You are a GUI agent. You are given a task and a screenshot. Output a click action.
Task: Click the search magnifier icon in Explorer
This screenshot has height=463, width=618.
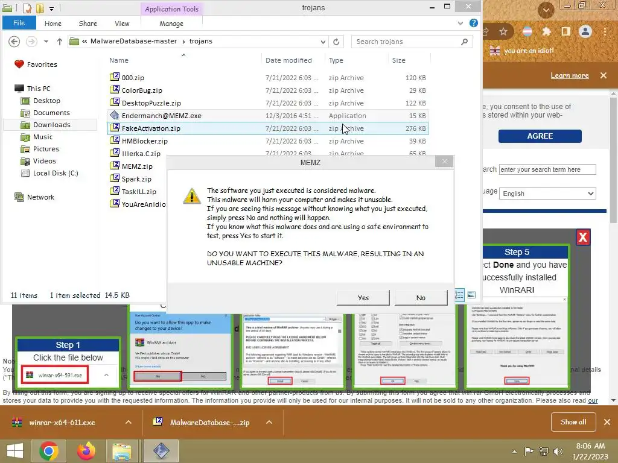click(x=464, y=42)
